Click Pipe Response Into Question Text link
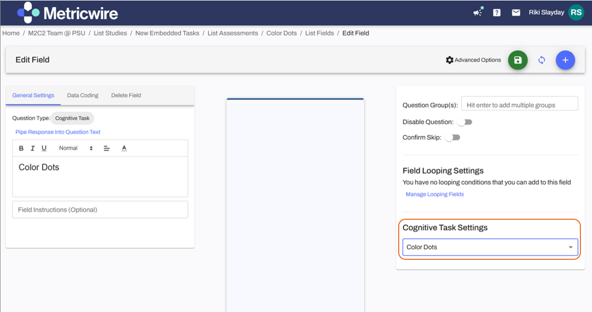This screenshot has height=312, width=592. (x=58, y=132)
